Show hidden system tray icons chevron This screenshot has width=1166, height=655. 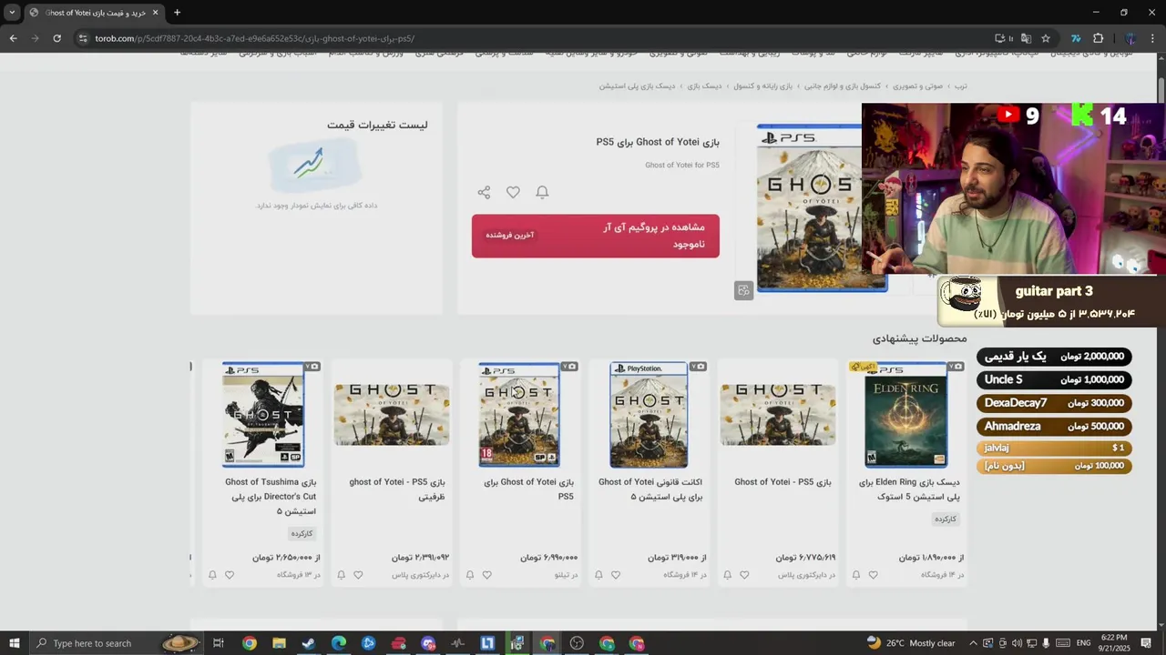[x=973, y=643]
